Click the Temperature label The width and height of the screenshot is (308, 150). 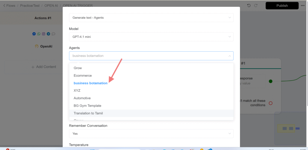coord(79,145)
